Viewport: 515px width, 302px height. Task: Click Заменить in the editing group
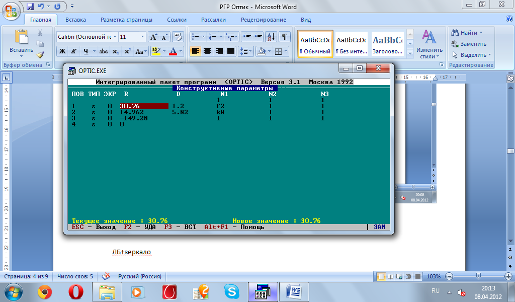tap(469, 44)
